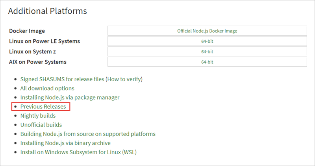Open the Unofficial builds link
This screenshot has width=315, height=166.
41,125
